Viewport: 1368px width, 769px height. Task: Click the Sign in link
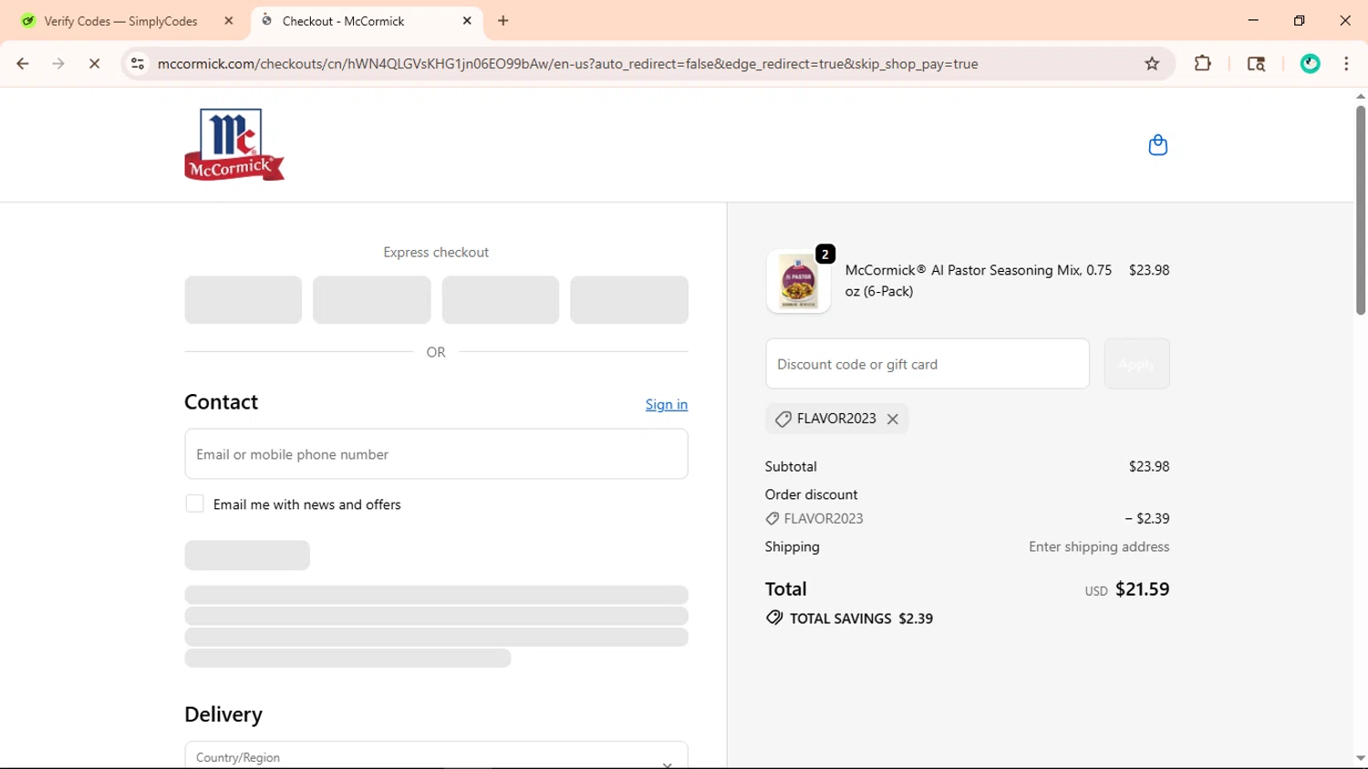point(667,404)
